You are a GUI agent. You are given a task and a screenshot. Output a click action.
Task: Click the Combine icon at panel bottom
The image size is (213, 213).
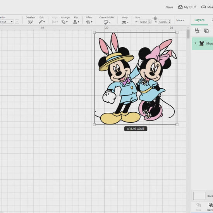tap(211, 205)
